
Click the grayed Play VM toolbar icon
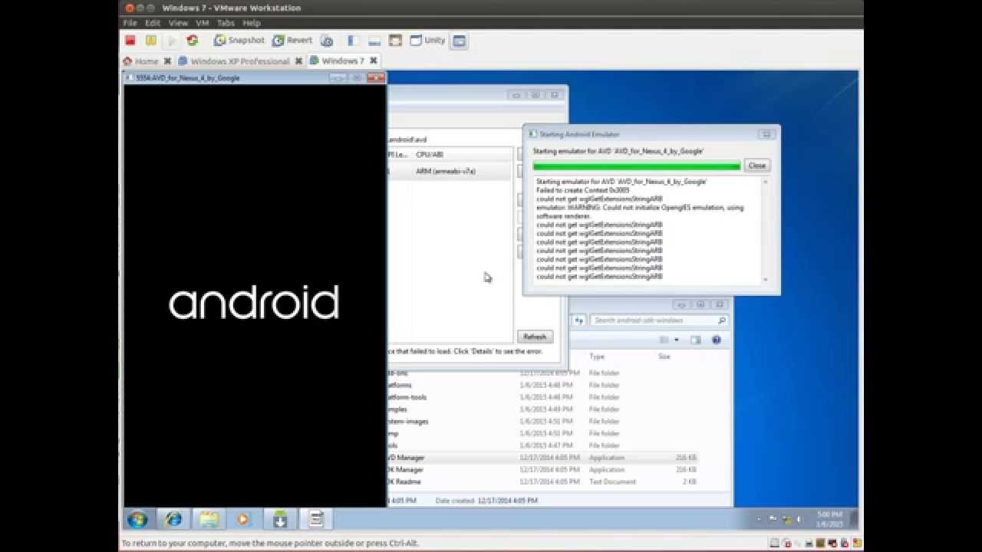point(172,41)
